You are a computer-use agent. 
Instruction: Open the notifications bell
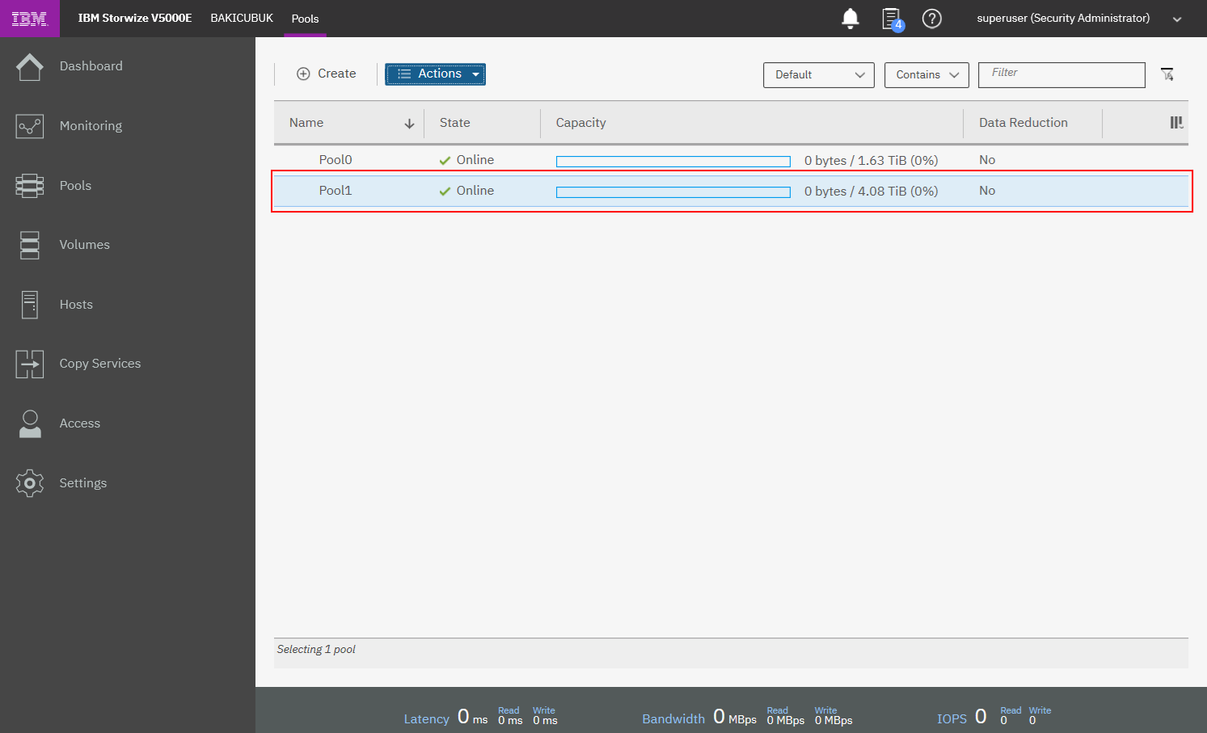click(850, 18)
